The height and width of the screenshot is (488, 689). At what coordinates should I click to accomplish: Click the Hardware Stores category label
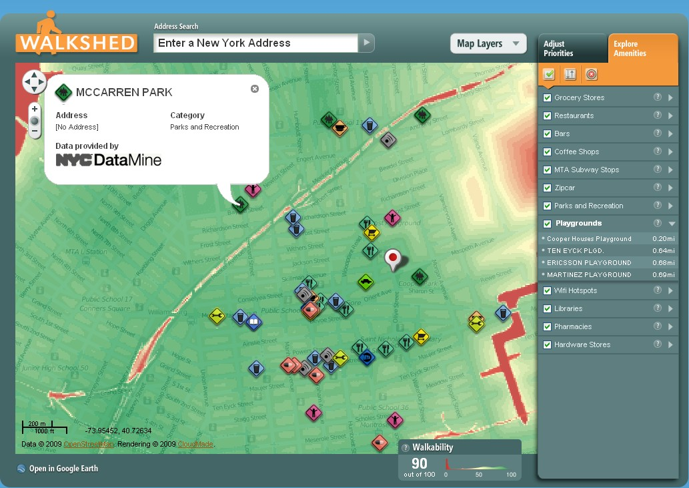click(x=582, y=344)
